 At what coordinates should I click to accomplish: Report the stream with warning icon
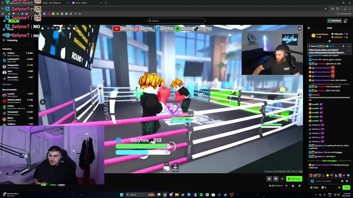tap(293, 186)
